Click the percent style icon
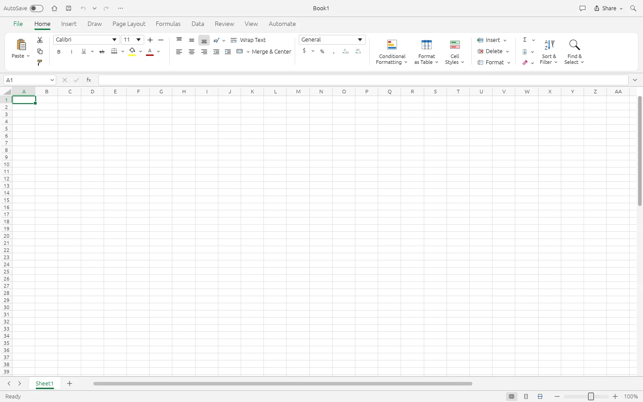The image size is (643, 402). 322,51
